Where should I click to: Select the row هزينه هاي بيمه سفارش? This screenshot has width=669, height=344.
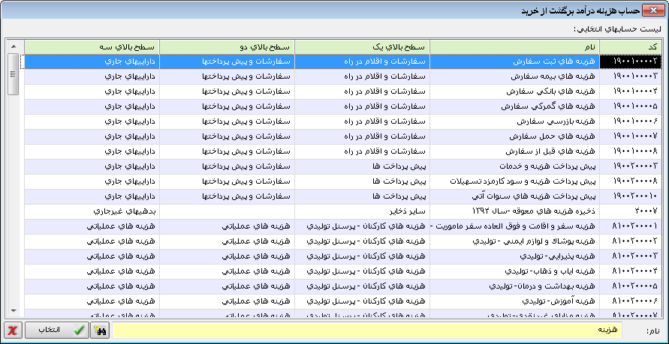pos(514,76)
